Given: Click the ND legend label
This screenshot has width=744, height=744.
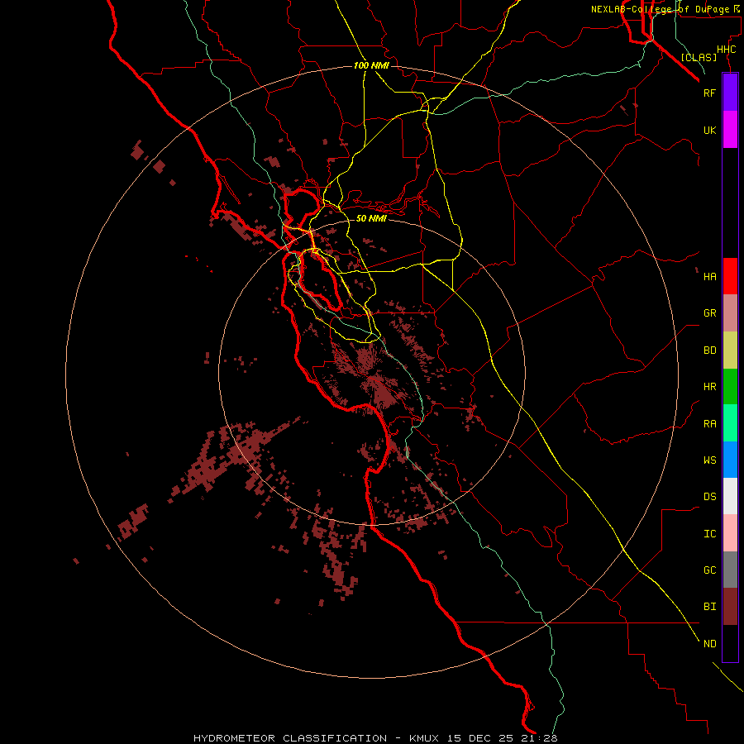Looking at the screenshot, I should 709,644.
